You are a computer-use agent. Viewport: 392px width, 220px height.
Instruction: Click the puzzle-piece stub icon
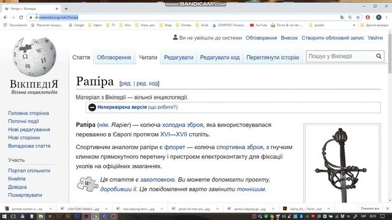click(87, 184)
